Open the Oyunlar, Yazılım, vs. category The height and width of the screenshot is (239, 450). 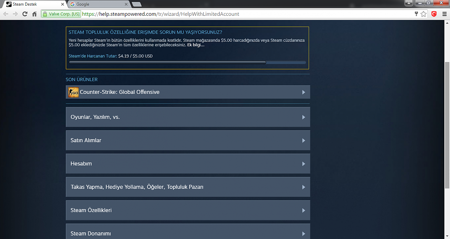coord(188,117)
